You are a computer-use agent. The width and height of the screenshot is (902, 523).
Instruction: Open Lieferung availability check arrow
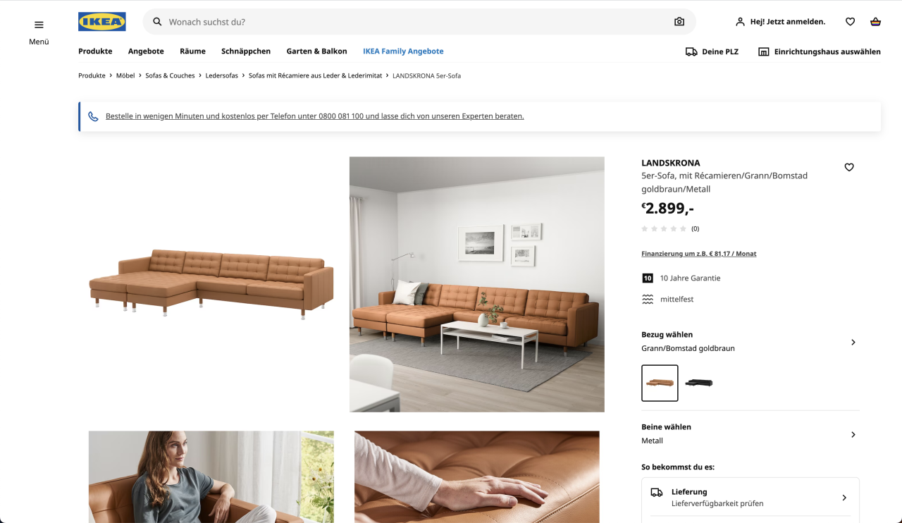click(844, 498)
